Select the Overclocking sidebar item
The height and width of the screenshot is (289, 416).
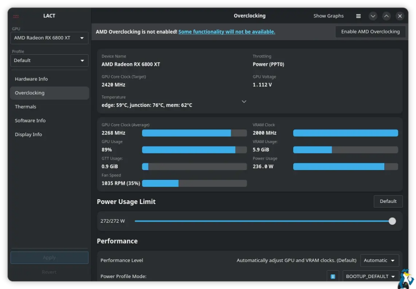click(49, 93)
